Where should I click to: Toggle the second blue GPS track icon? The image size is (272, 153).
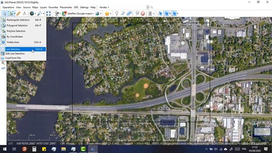[x=166, y=13]
